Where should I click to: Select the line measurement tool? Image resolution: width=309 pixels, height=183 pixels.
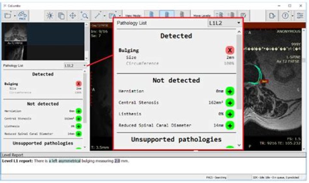coord(97,15)
